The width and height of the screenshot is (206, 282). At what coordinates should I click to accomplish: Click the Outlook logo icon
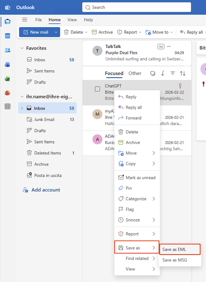click(7, 7)
